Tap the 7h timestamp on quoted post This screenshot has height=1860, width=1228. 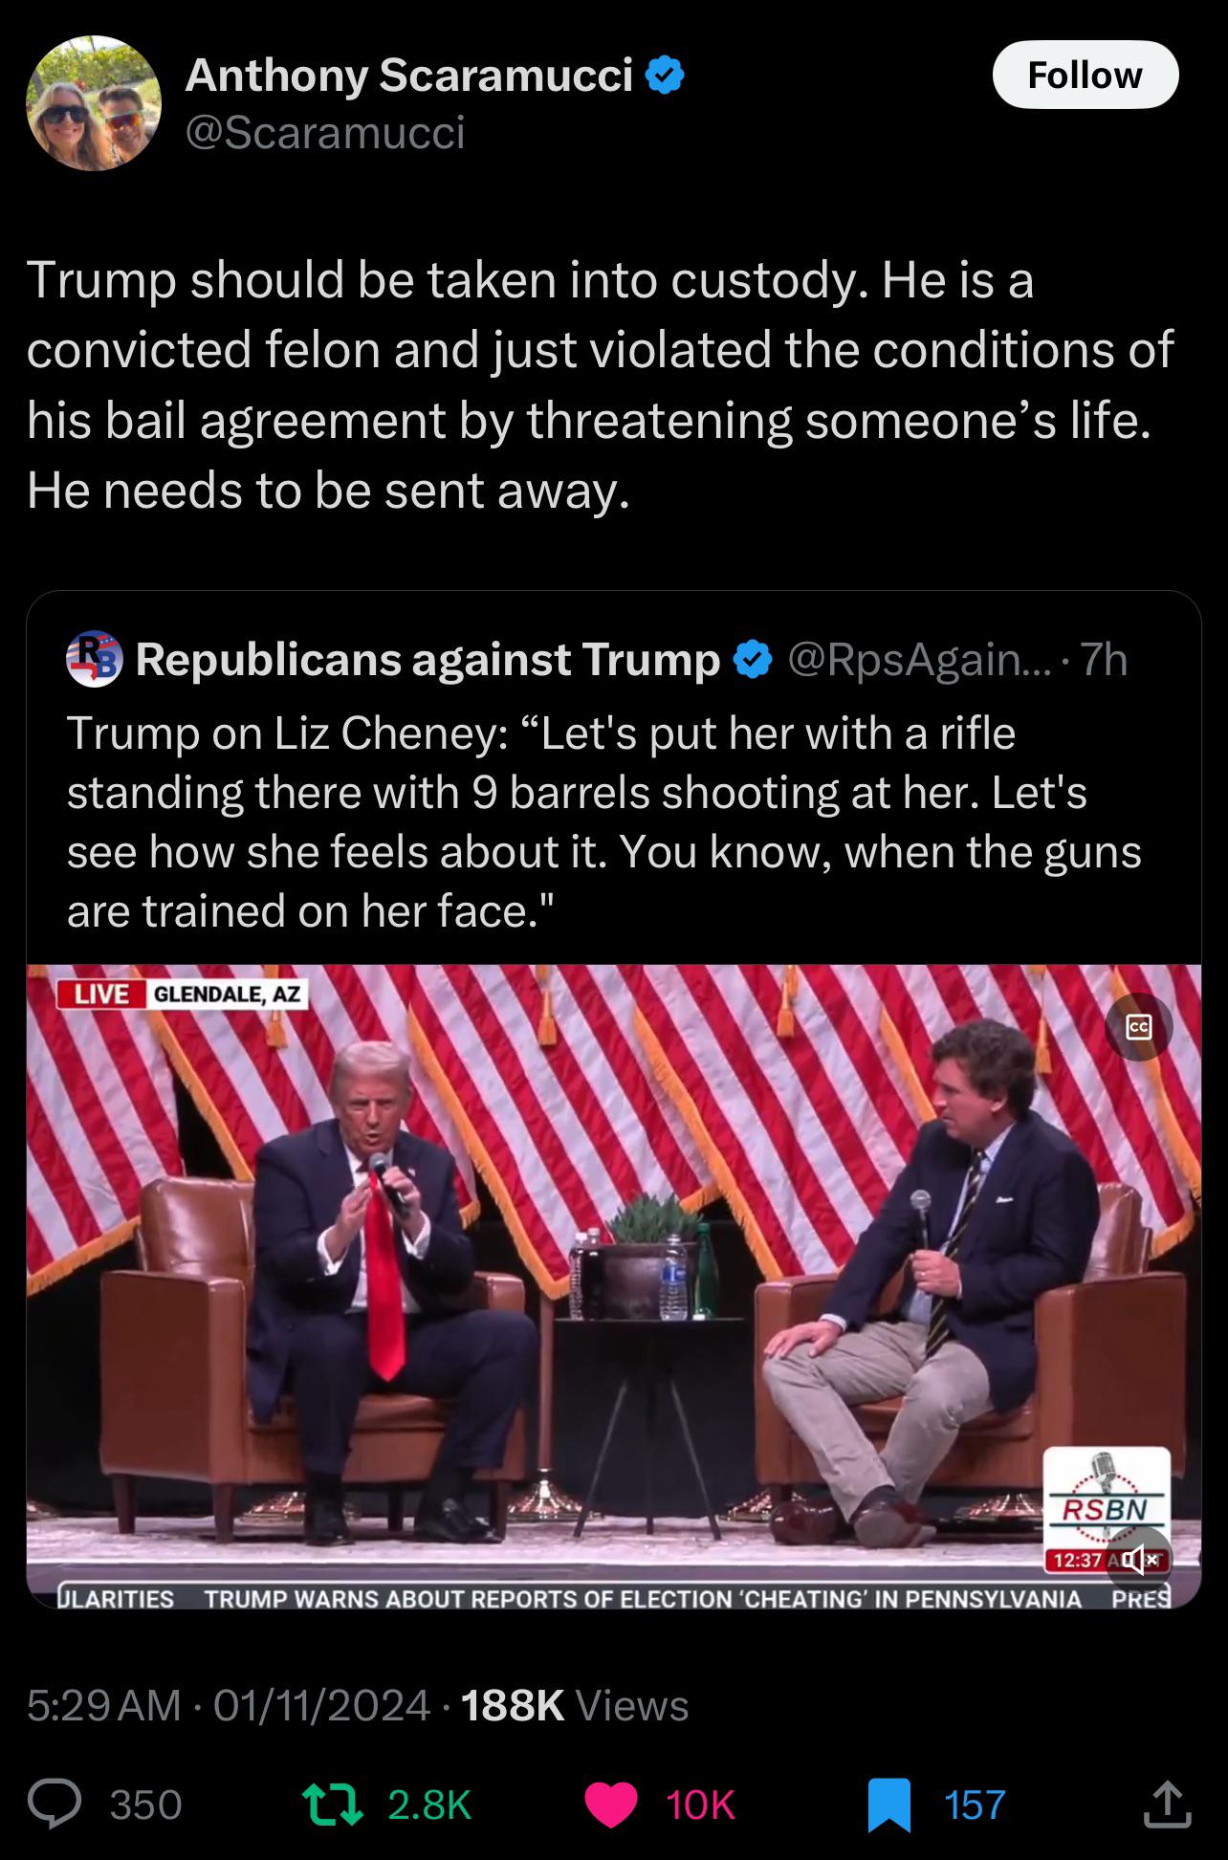tap(1105, 659)
